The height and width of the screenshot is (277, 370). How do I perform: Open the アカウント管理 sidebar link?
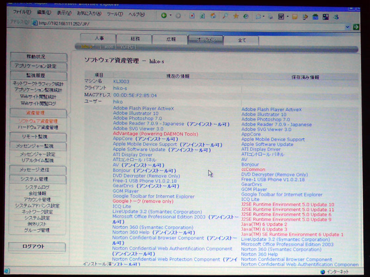[37, 199]
